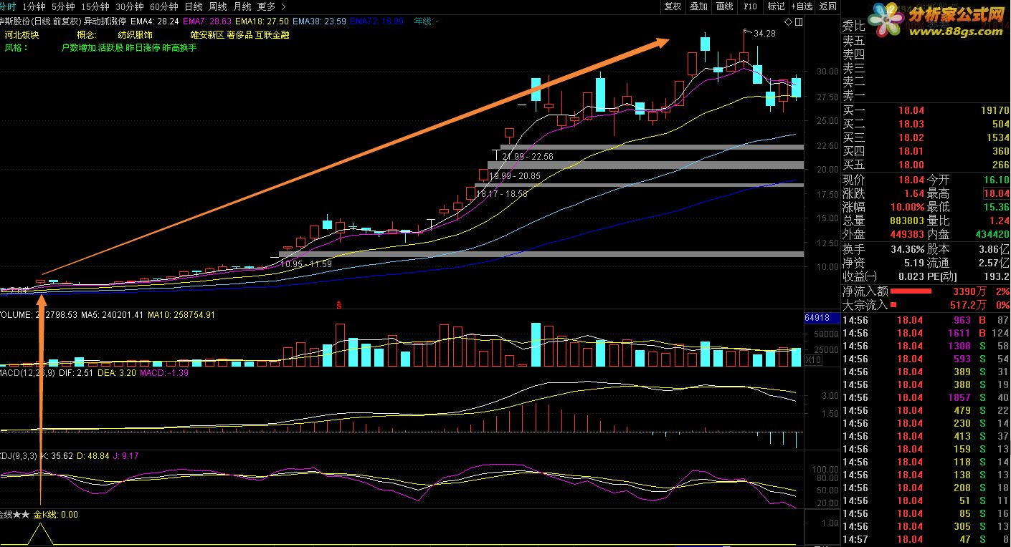Open the 画线 drawing tools
Image resolution: width=1011 pixels, height=547 pixels.
(724, 6)
